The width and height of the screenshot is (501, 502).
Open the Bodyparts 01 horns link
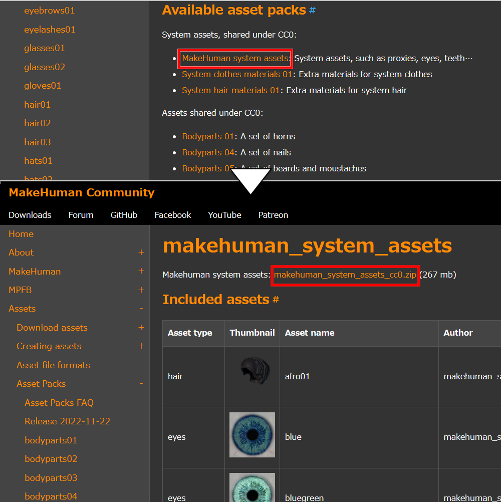pos(208,136)
